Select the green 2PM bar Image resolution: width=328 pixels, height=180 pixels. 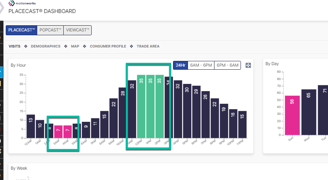tap(160, 106)
